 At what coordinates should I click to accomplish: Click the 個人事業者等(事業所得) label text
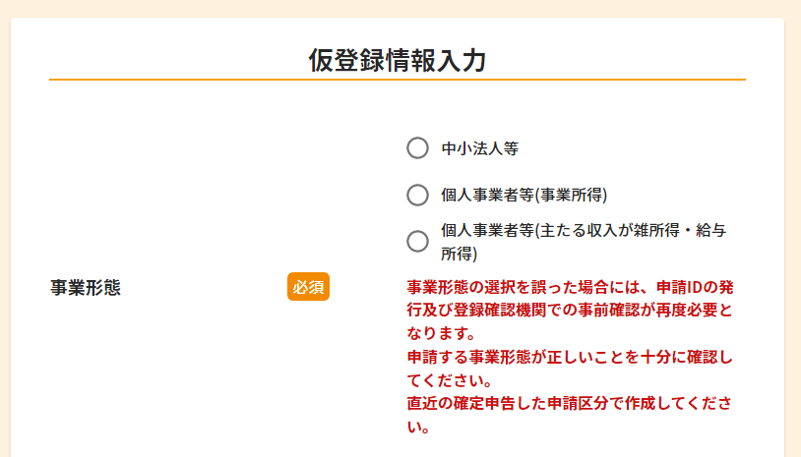pyautogui.click(x=524, y=195)
